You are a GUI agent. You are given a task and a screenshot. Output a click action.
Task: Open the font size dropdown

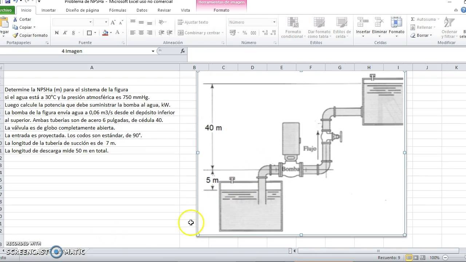point(106,22)
